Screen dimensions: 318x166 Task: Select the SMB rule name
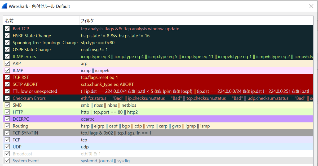(x=17, y=105)
